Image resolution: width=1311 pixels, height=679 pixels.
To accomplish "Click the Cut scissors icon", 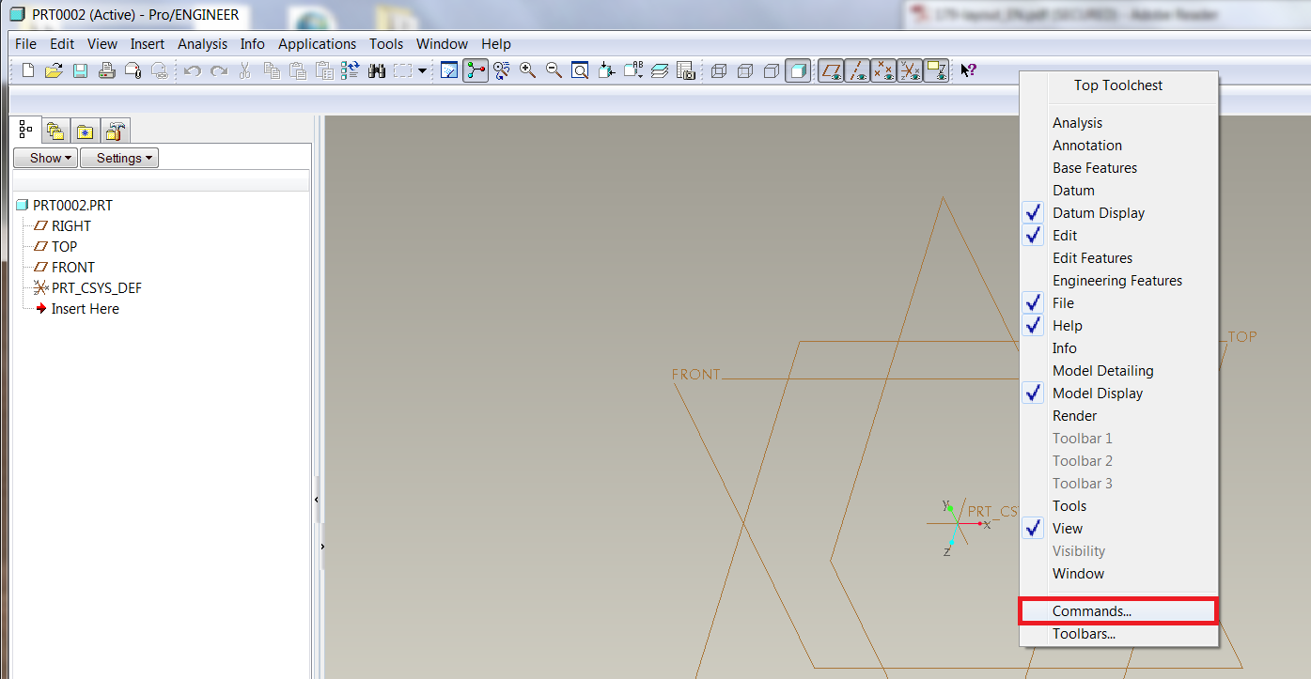I will [245, 70].
